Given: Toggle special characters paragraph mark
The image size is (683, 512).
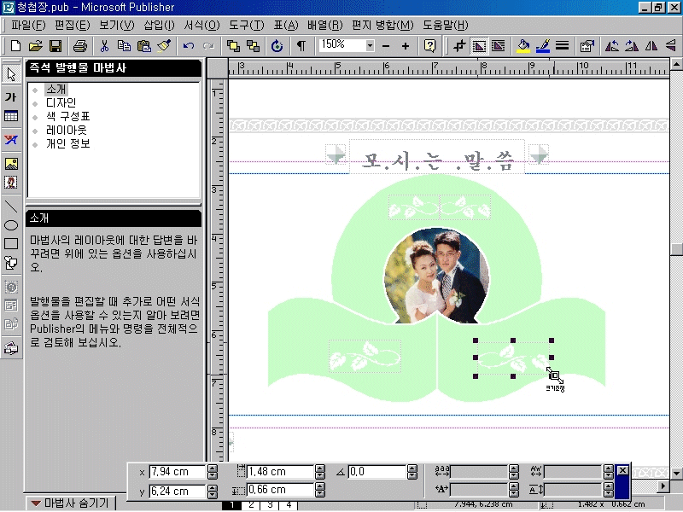Looking at the screenshot, I should pos(301,46).
